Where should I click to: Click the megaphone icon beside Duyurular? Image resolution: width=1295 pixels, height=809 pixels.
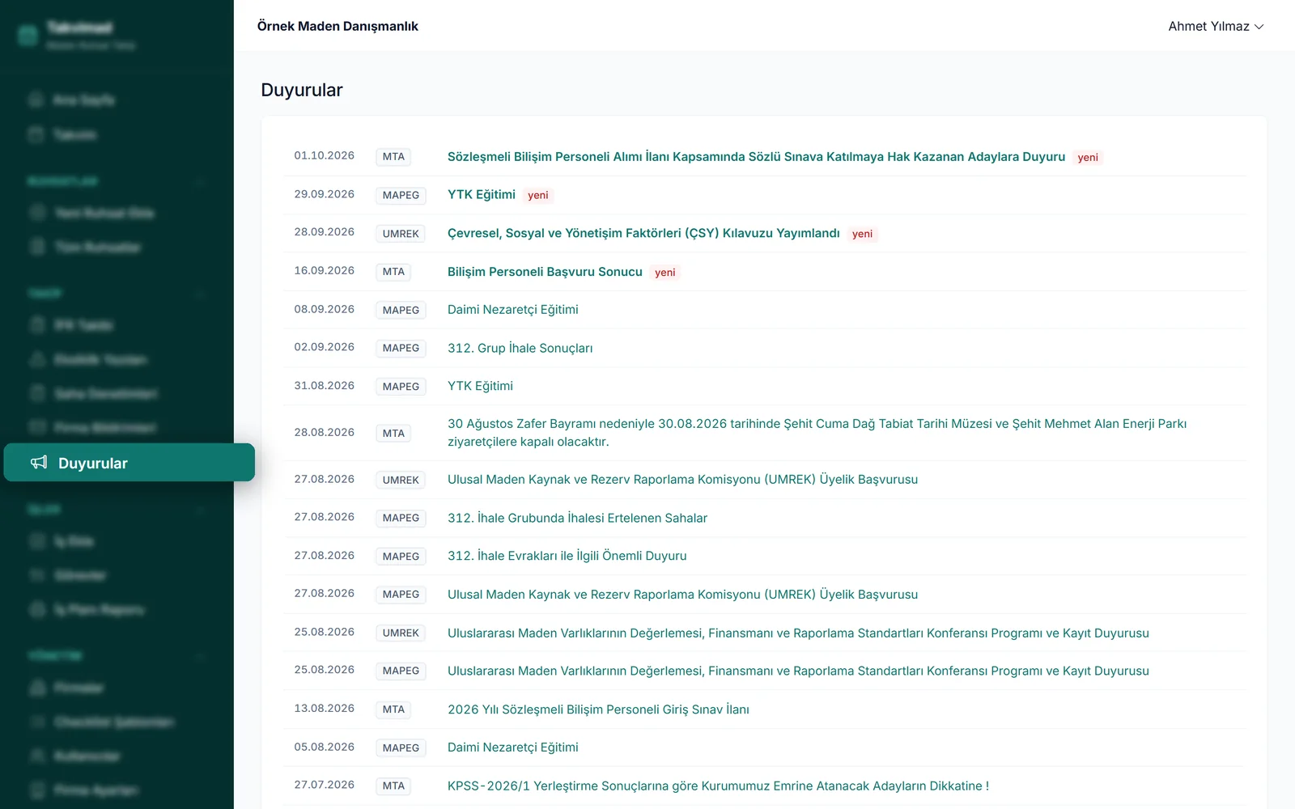(39, 463)
